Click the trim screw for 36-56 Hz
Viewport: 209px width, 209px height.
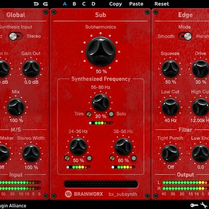[112, 158]
